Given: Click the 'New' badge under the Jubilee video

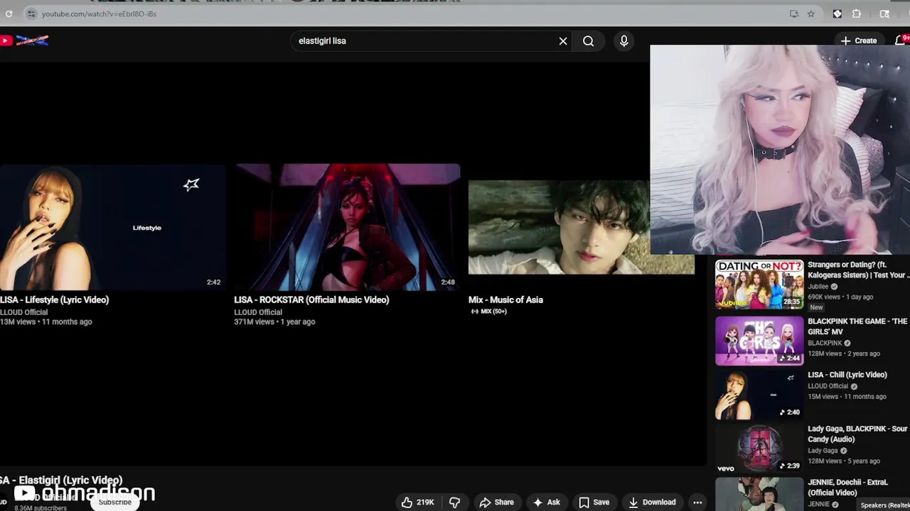Looking at the screenshot, I should [816, 307].
